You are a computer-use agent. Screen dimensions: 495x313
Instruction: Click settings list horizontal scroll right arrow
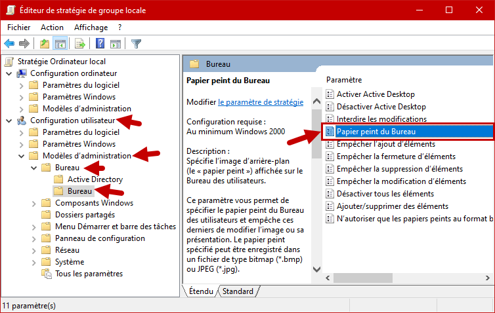(x=487, y=278)
